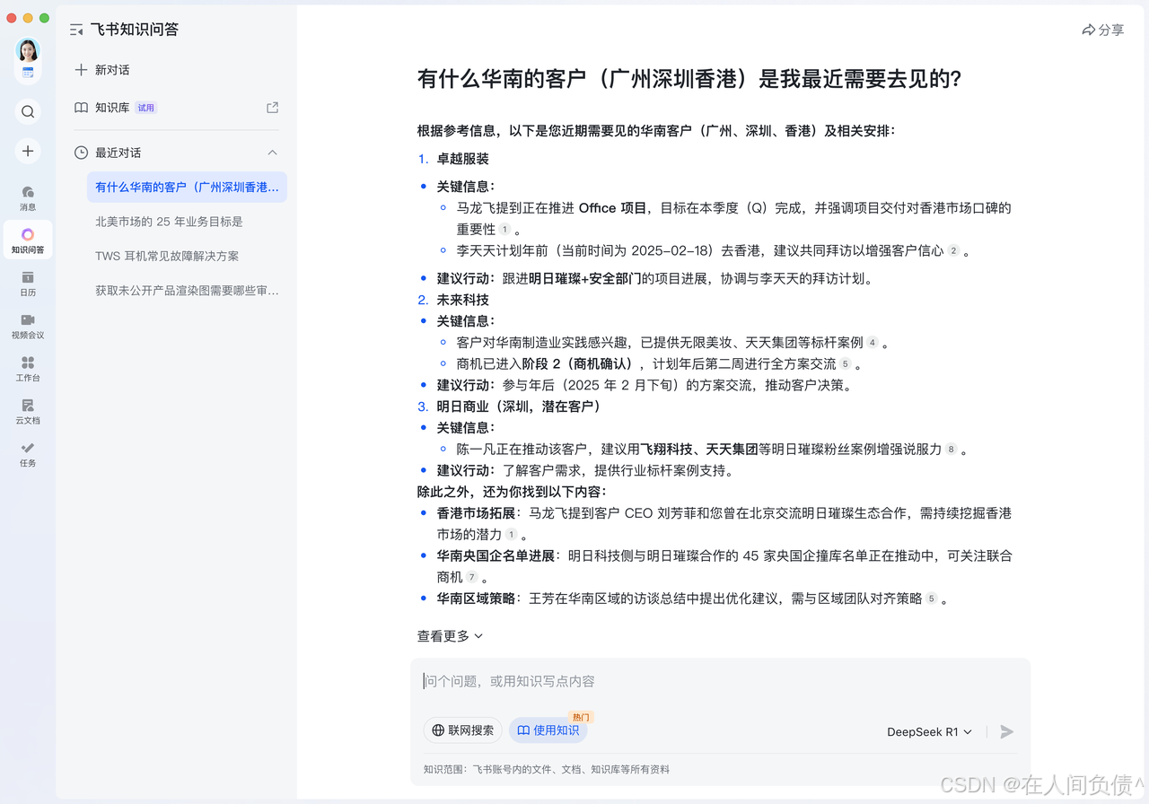Open 任务 tasks in the sidebar
The width and height of the screenshot is (1149, 804).
28,455
